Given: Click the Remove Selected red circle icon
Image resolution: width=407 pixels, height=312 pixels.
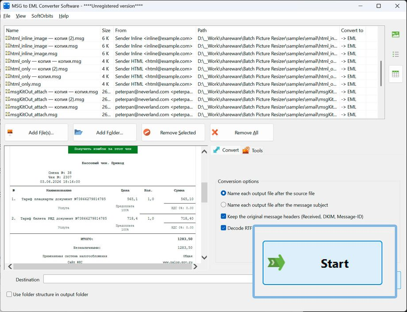Looking at the screenshot, I should [x=147, y=132].
